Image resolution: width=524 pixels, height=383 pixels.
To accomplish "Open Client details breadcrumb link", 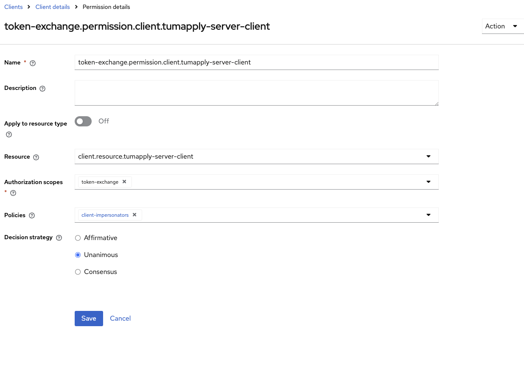I will pyautogui.click(x=53, y=7).
